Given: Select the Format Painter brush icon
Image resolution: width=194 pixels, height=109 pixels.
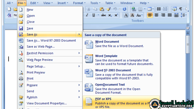Looking at the screenshot, I should [109, 9].
